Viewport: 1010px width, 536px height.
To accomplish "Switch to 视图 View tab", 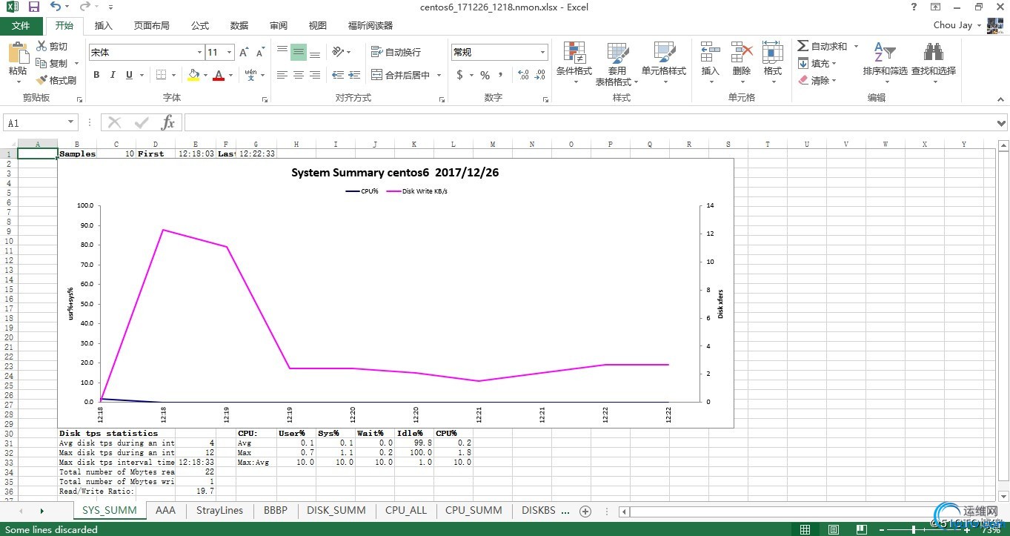I will coord(318,25).
